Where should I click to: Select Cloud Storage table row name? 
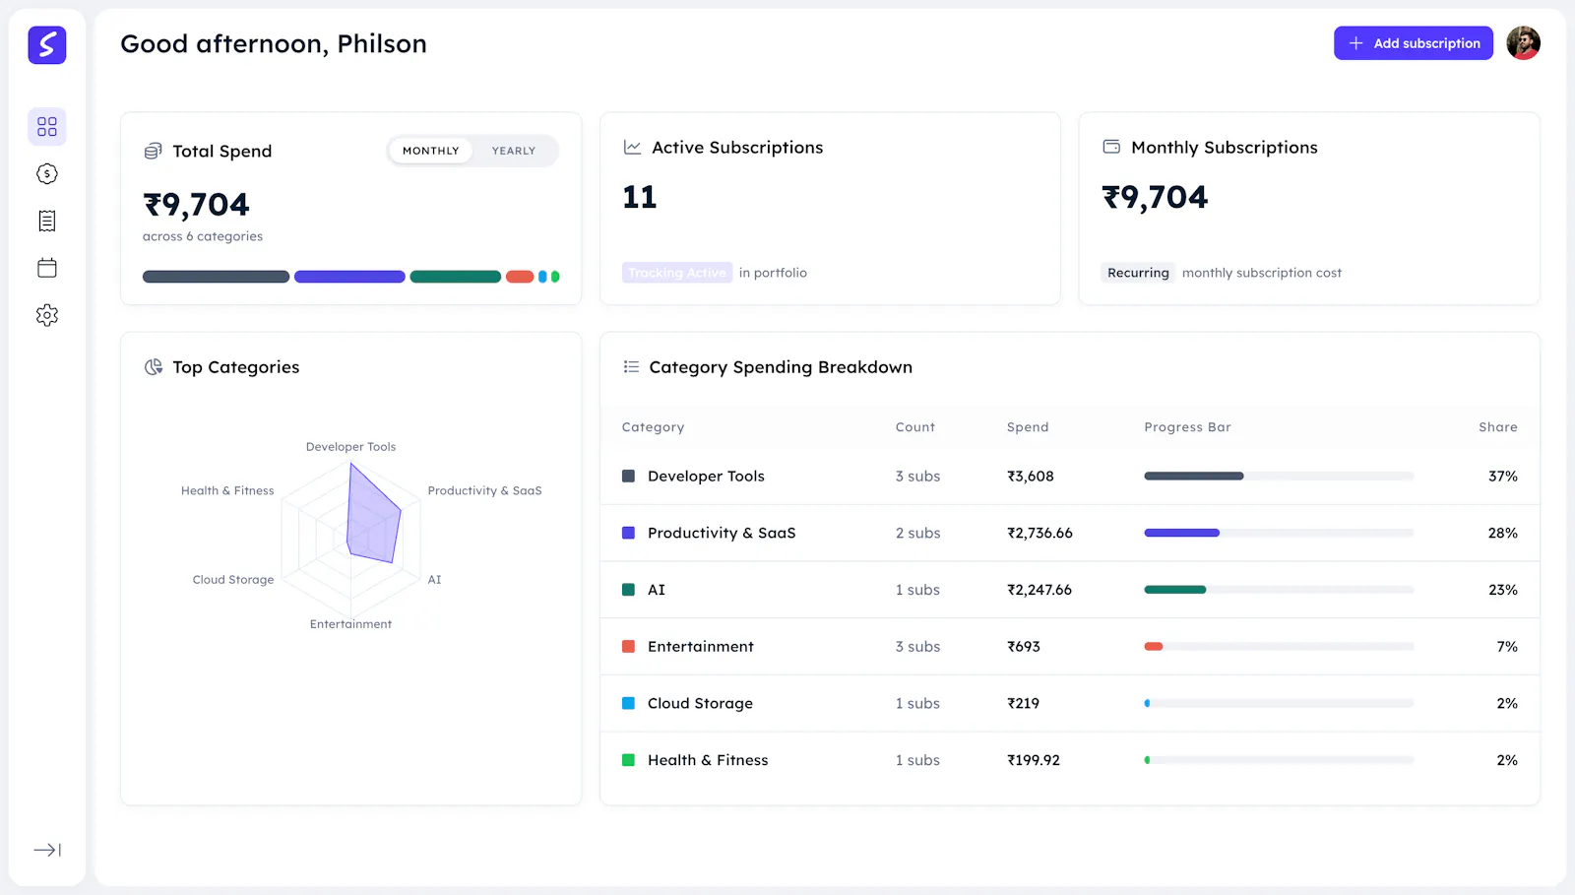700,703
